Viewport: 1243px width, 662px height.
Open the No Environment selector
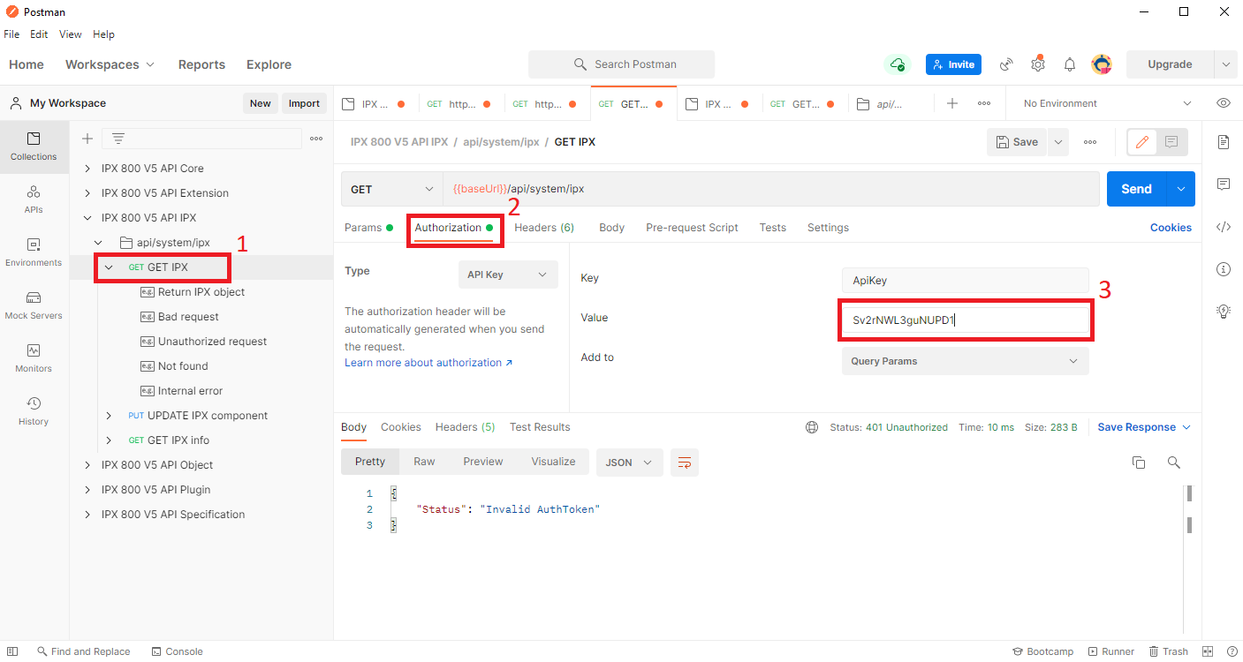tap(1106, 103)
